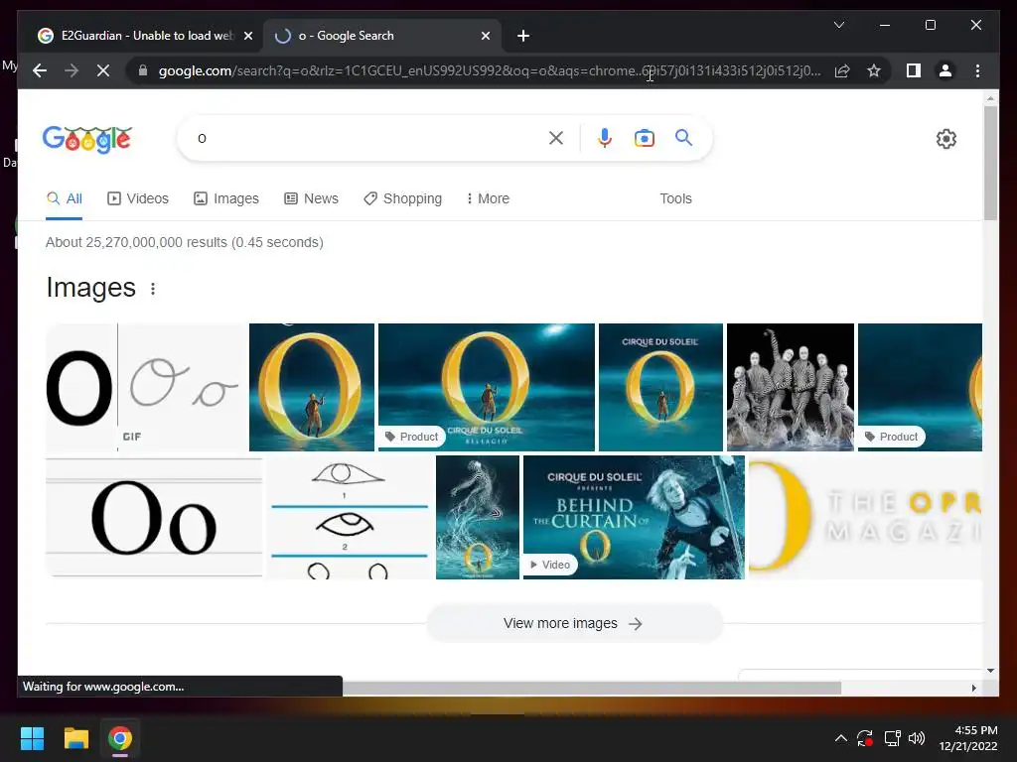Viewport: 1017px width, 762px height.
Task: Show hidden system tray icons
Action: click(x=840, y=738)
